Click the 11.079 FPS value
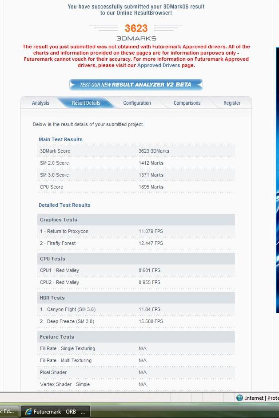Viewport: 279px width, 418px height. point(151,231)
